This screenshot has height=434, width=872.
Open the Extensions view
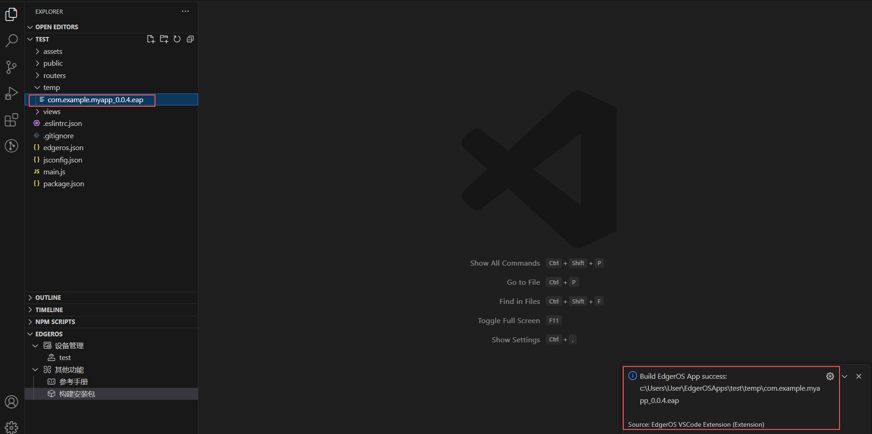tap(11, 120)
